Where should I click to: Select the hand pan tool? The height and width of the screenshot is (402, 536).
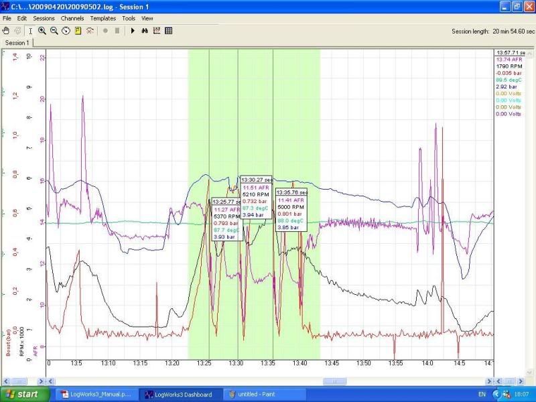click(x=6, y=31)
